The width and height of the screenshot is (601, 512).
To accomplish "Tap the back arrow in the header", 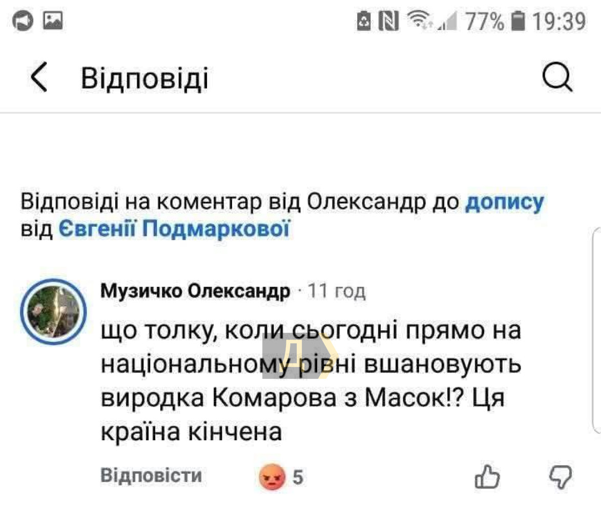I will (x=39, y=78).
